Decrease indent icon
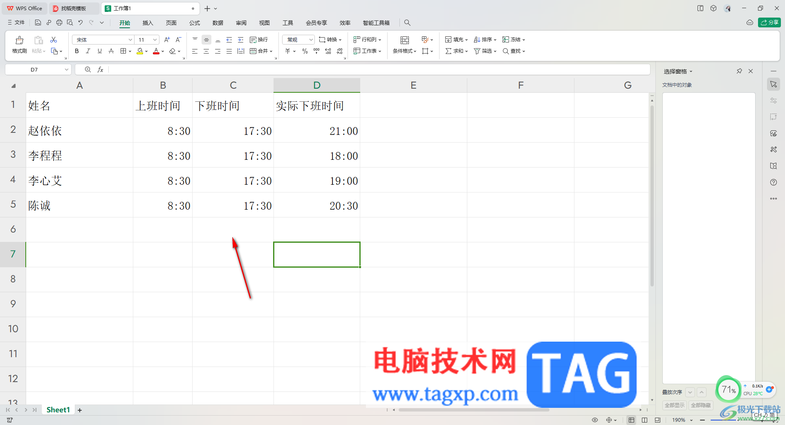785x425 pixels. [229, 40]
